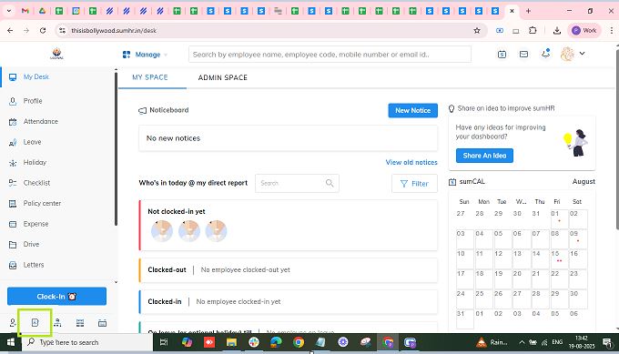619x354 pixels.
Task: Open the sumCAL calendar icon in header
Action: tap(502, 54)
